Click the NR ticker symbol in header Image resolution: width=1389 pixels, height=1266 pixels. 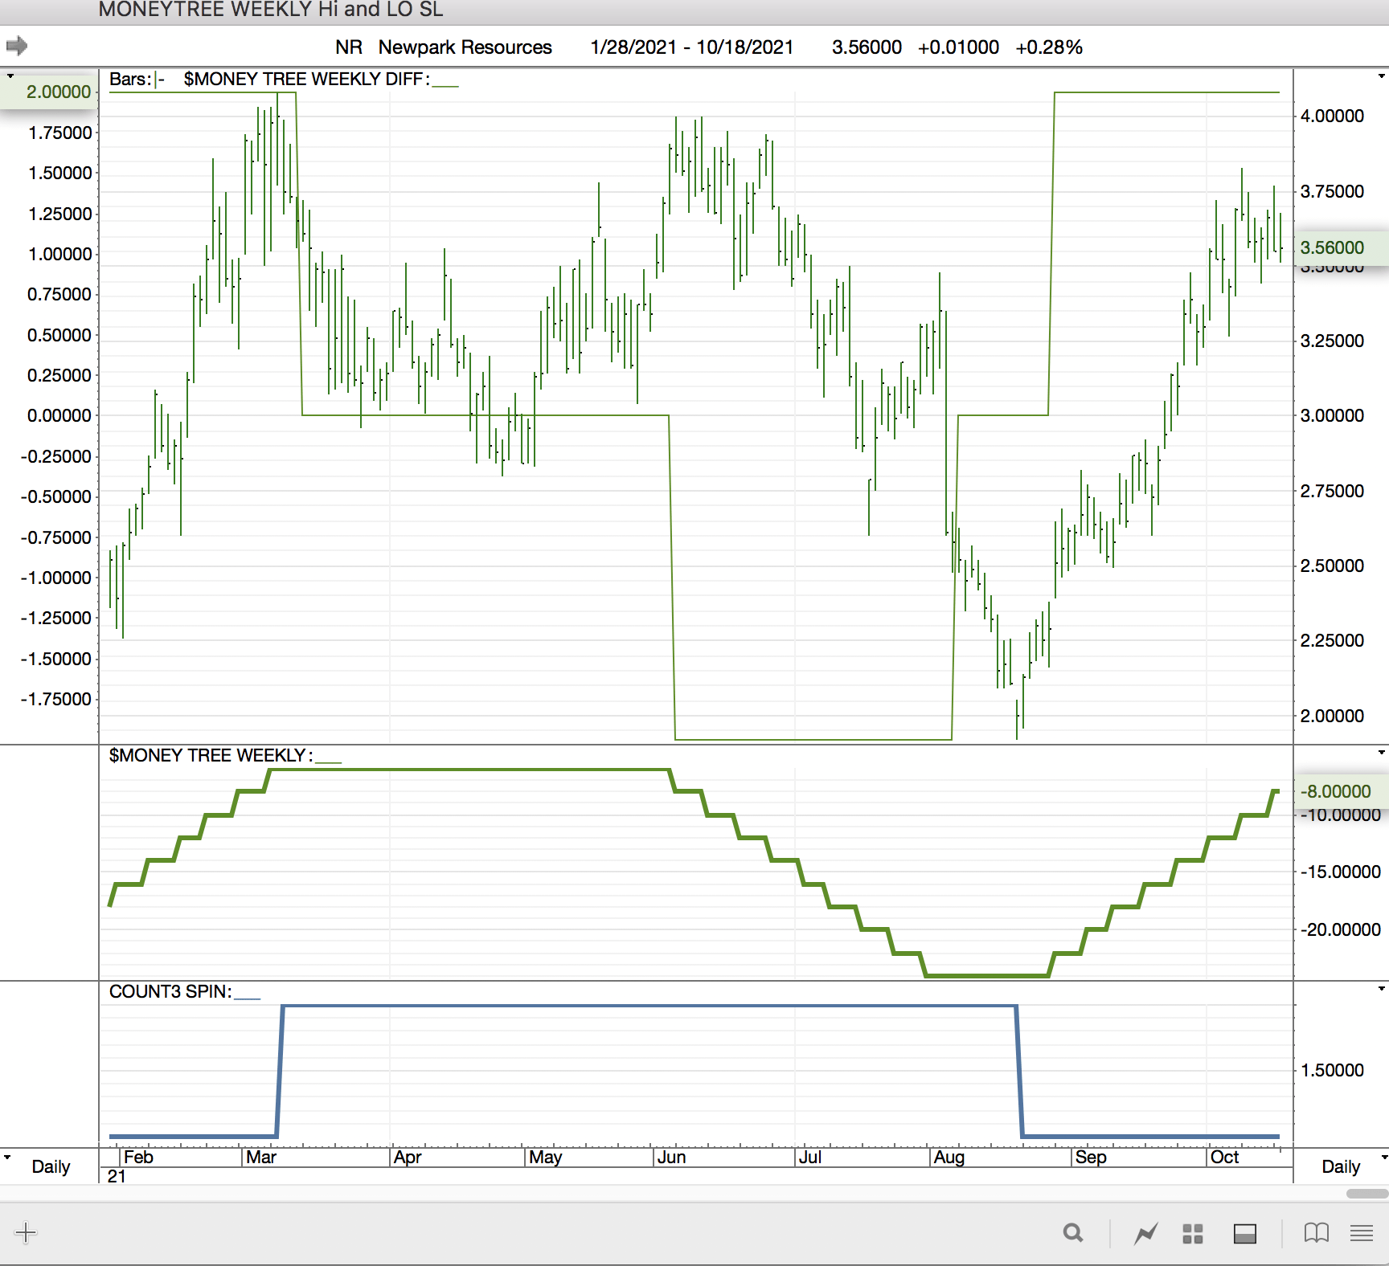pos(348,47)
